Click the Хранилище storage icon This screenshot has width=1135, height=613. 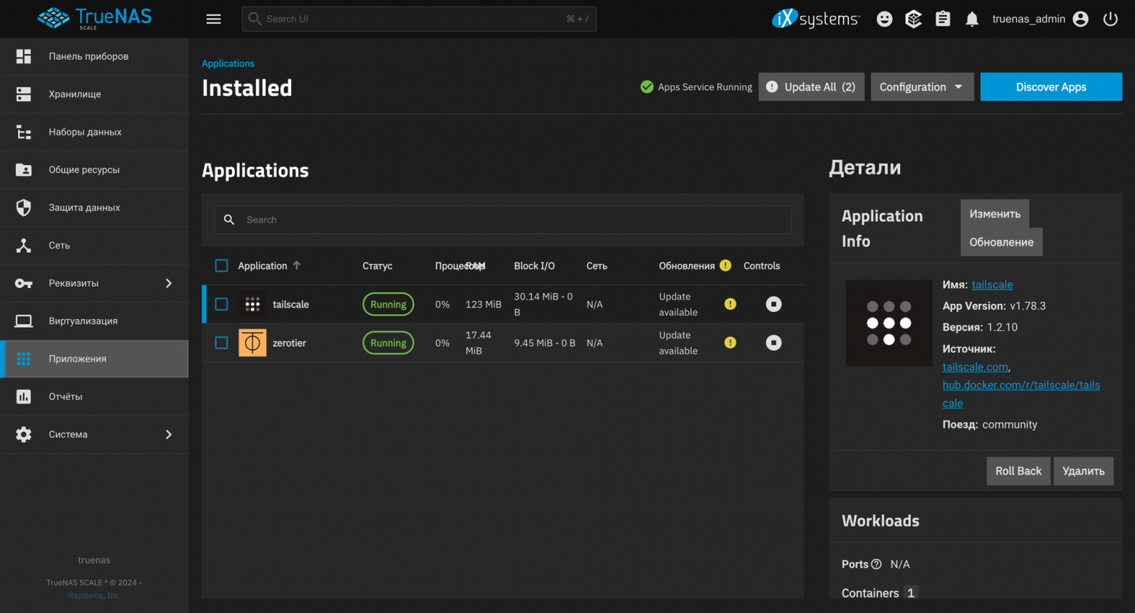click(x=23, y=94)
